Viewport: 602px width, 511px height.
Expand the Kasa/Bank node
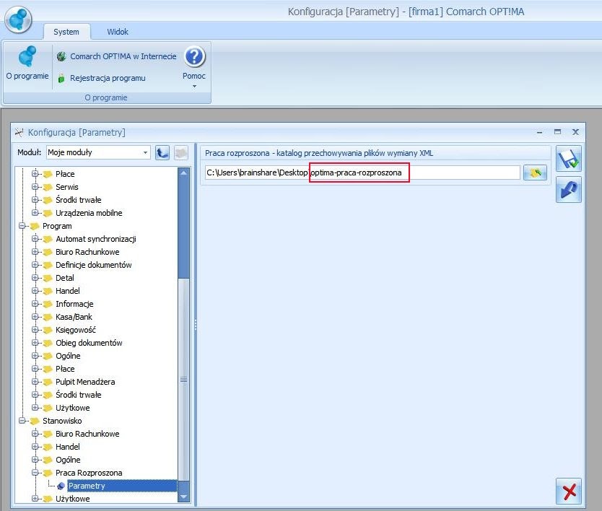pos(35,317)
